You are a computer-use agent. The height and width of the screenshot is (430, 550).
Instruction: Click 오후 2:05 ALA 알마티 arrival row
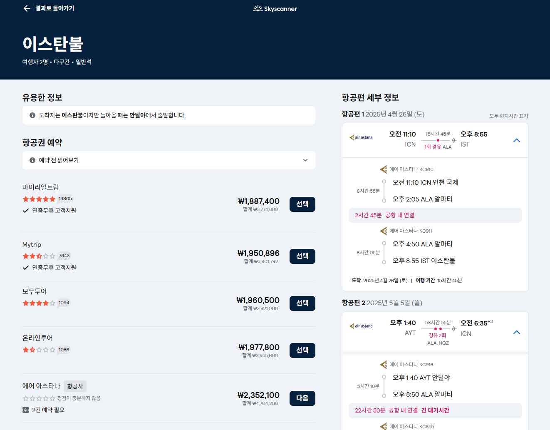point(422,199)
